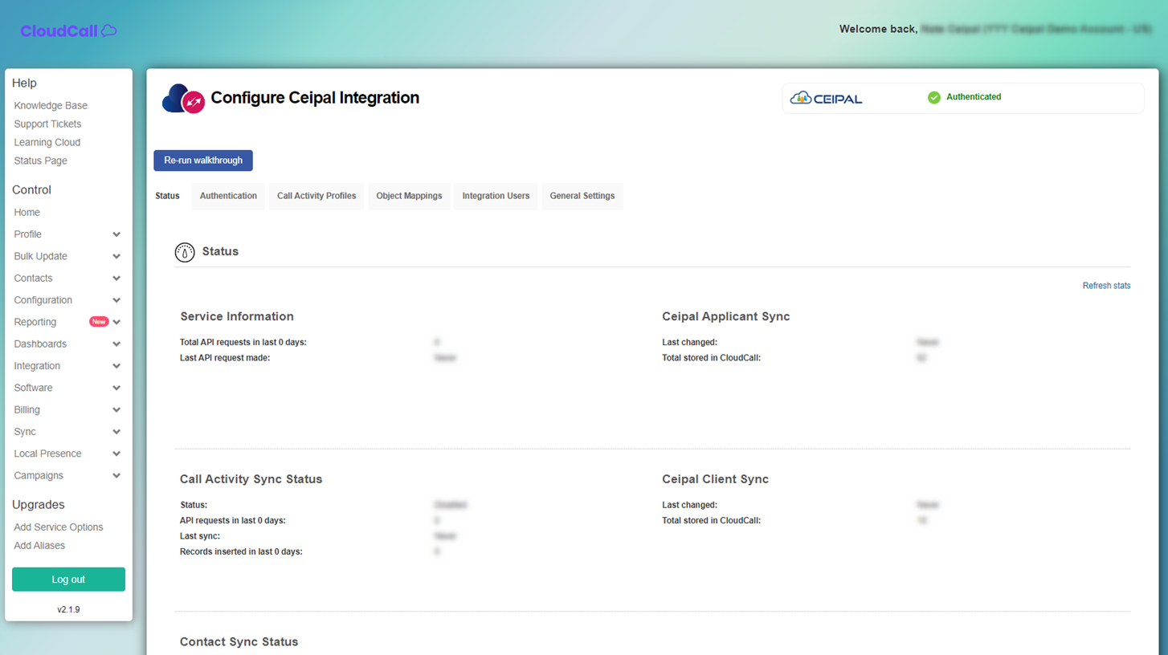Select the Software menu item
This screenshot has height=655, width=1168.
click(33, 388)
